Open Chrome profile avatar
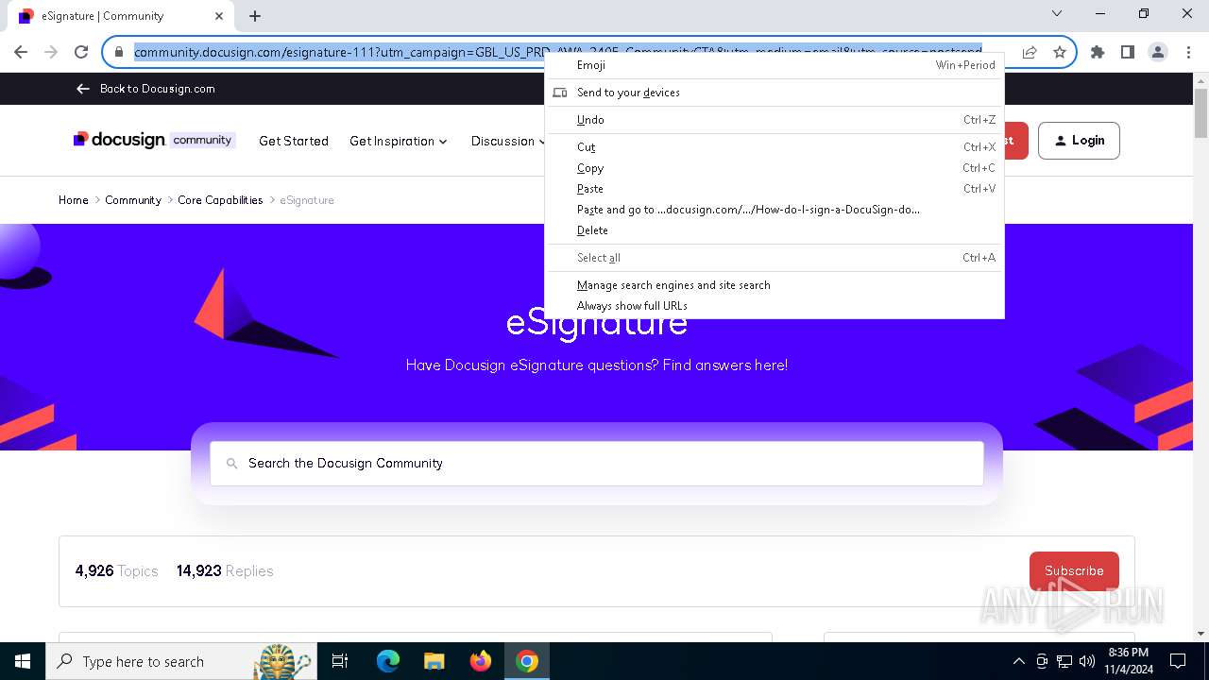This screenshot has width=1209, height=680. 1158,52
